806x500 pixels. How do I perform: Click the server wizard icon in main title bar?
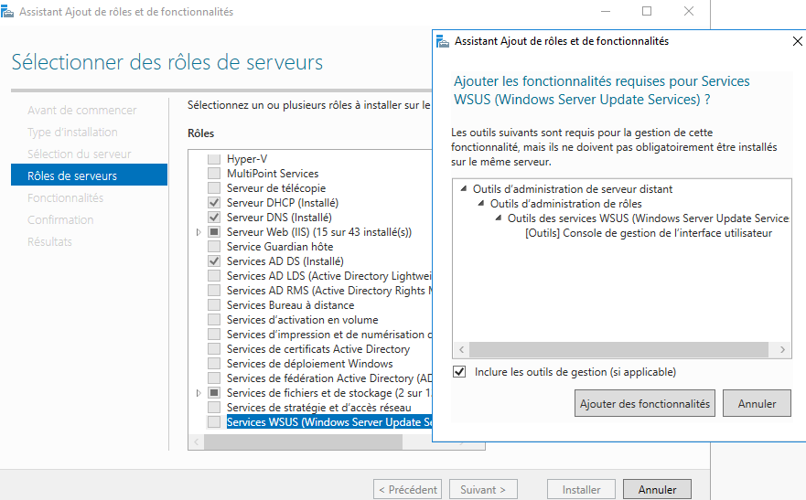click(8, 12)
